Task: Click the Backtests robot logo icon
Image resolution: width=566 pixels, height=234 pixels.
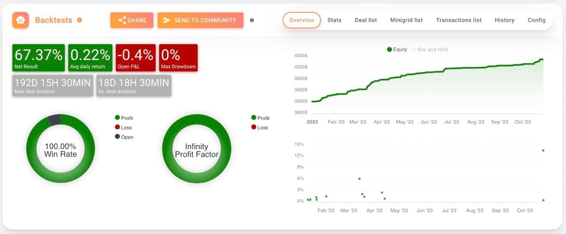Action: click(21, 20)
